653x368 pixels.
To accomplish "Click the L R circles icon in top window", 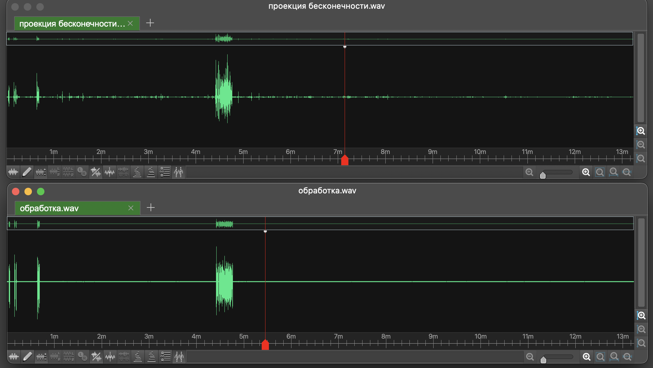I will coord(82,172).
